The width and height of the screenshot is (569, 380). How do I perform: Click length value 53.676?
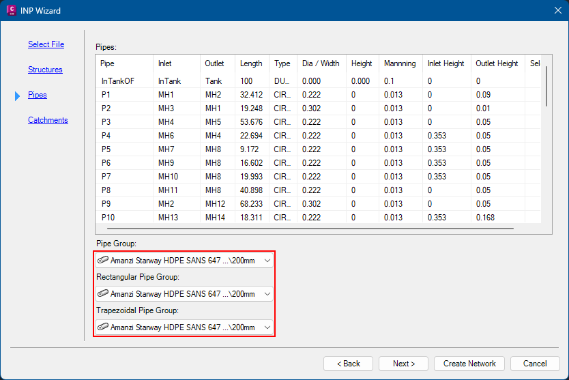tap(251, 122)
